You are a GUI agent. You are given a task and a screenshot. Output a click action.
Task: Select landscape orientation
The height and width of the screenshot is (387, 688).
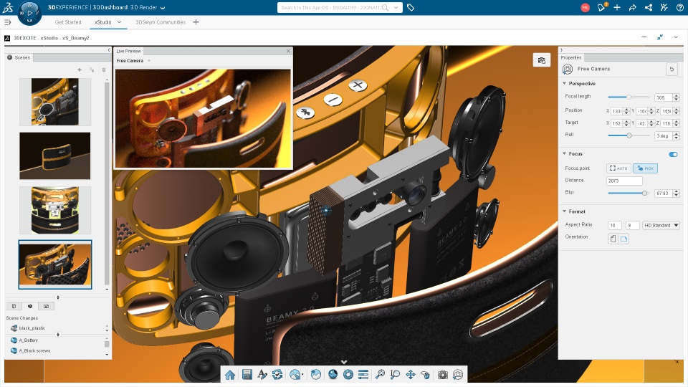623,239
